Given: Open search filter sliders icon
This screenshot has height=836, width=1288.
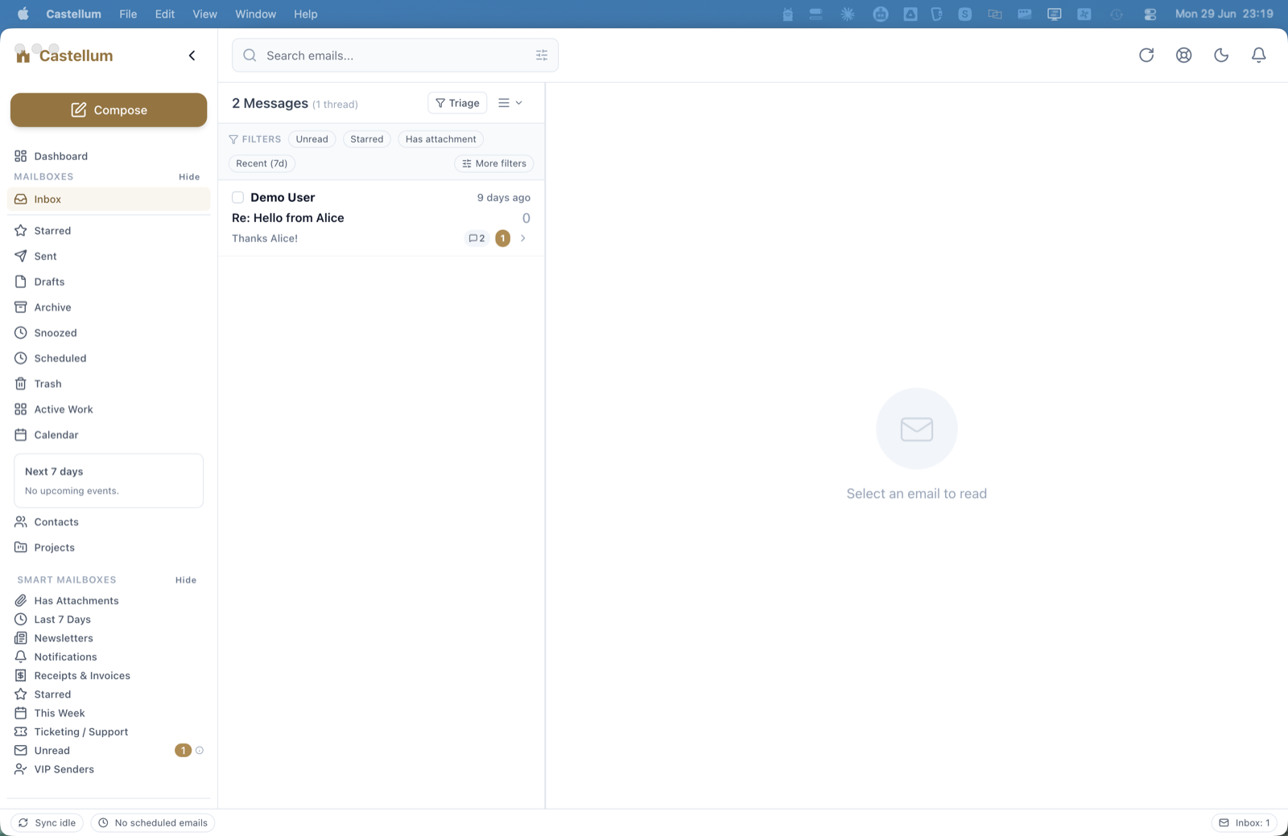Looking at the screenshot, I should (542, 56).
